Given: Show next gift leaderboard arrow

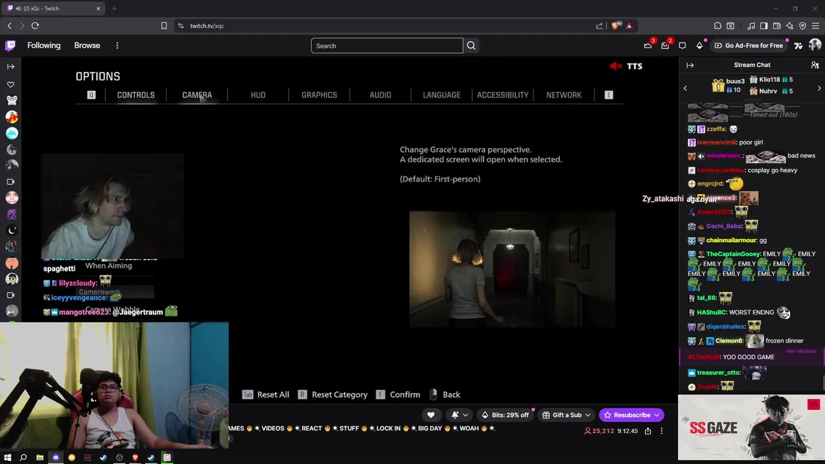Looking at the screenshot, I should click(819, 88).
